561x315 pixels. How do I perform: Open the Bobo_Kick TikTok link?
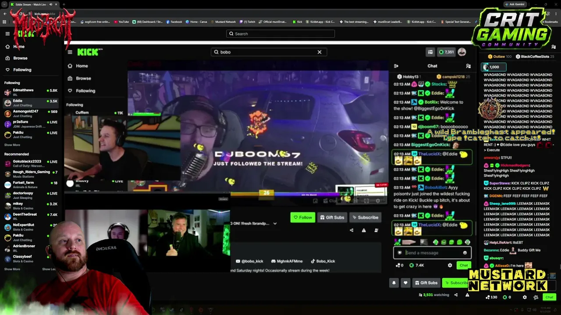click(323, 261)
